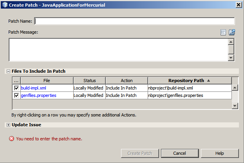
Task: Click inside the Patch Message text area
Action: [117, 50]
